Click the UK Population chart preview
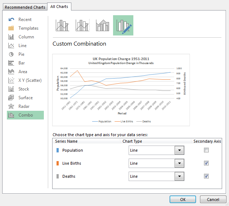This screenshot has width=229, height=206. pos(121,90)
